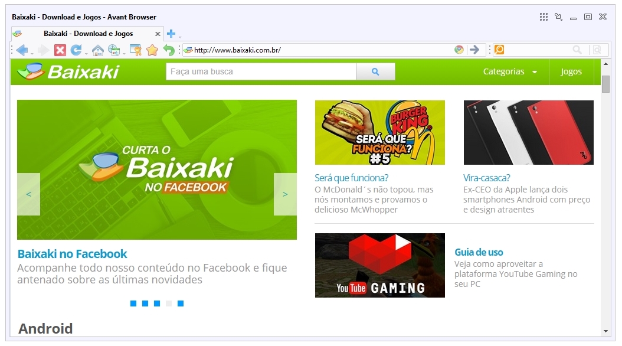
Task: Switch rendering engine via the Chrome icon
Action: tap(459, 50)
